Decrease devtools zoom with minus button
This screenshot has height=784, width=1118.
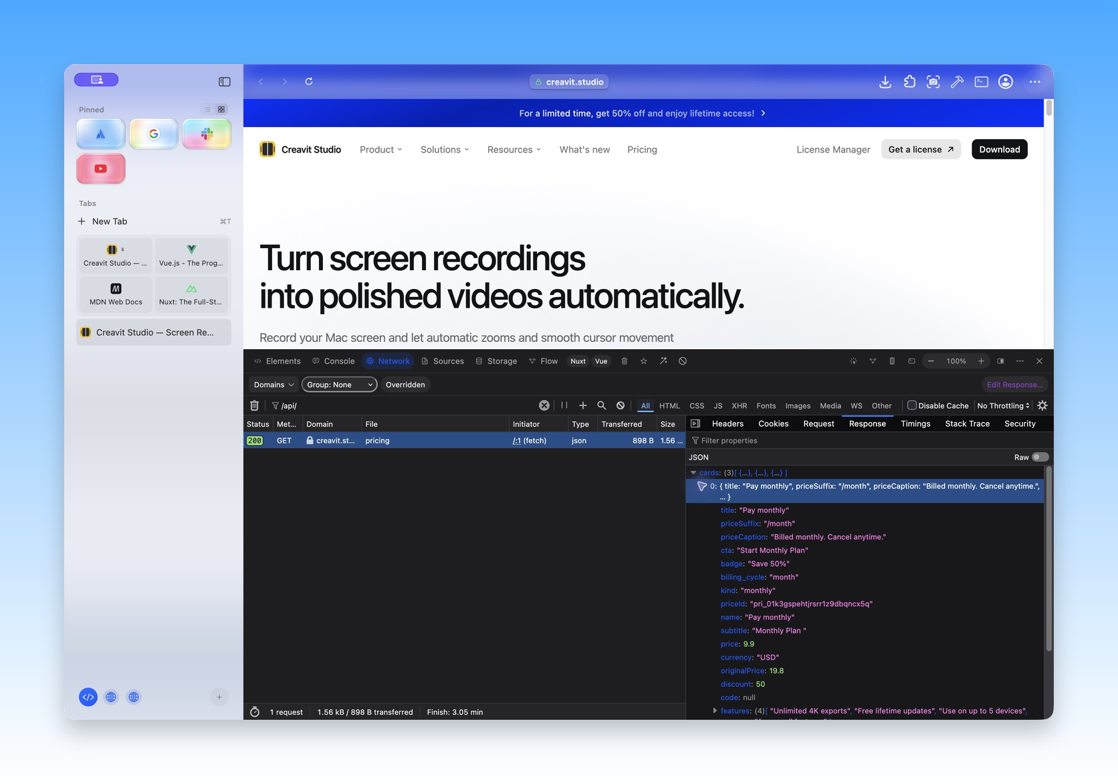pos(931,361)
